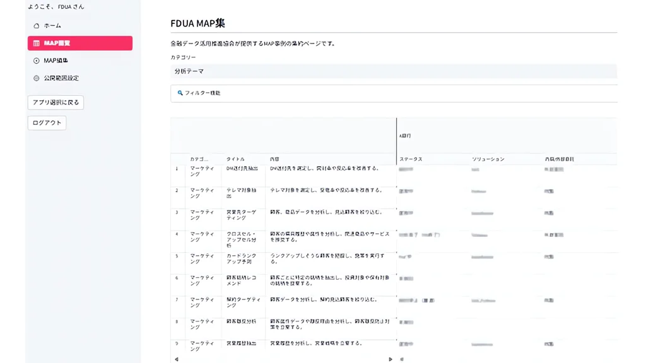Click the home icon in the sidebar

click(x=37, y=26)
